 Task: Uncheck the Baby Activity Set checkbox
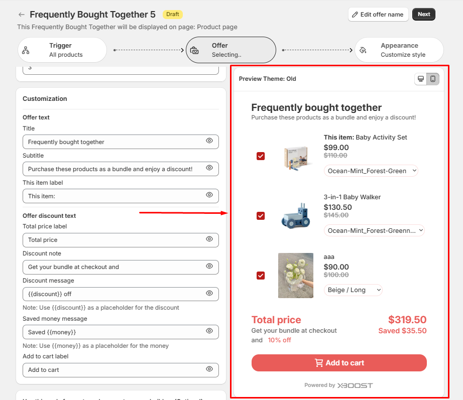(261, 156)
